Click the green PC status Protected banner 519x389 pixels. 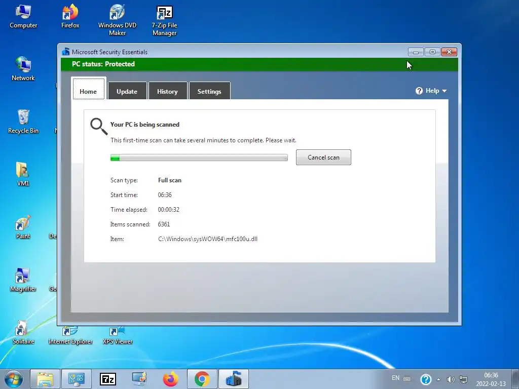point(259,64)
